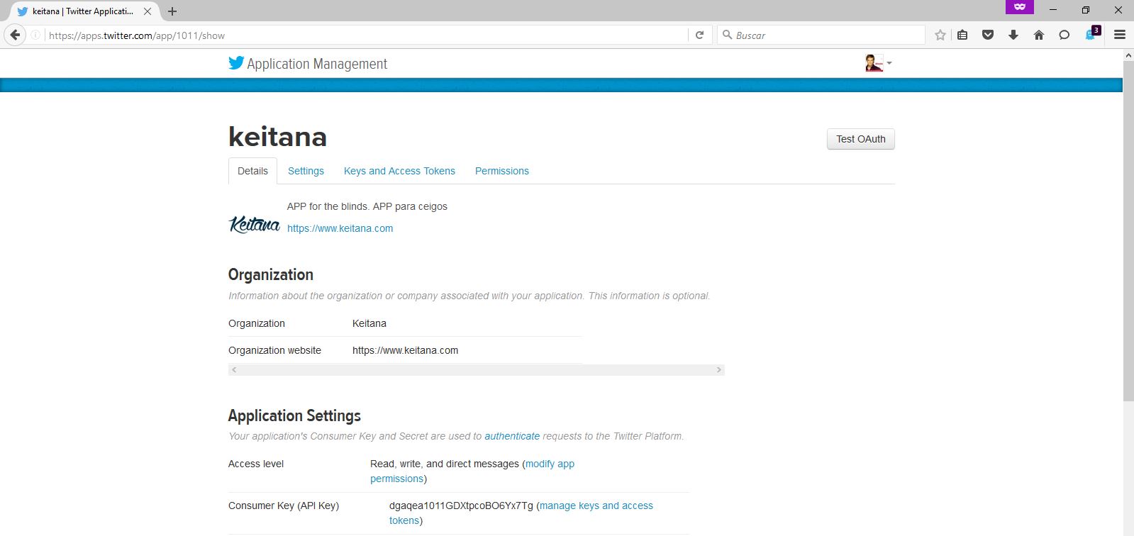The image size is (1134, 536).
Task: Click the 'Access level' label
Action: [256, 464]
